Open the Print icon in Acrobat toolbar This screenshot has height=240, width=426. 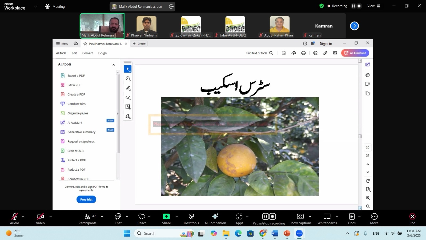click(x=303, y=53)
